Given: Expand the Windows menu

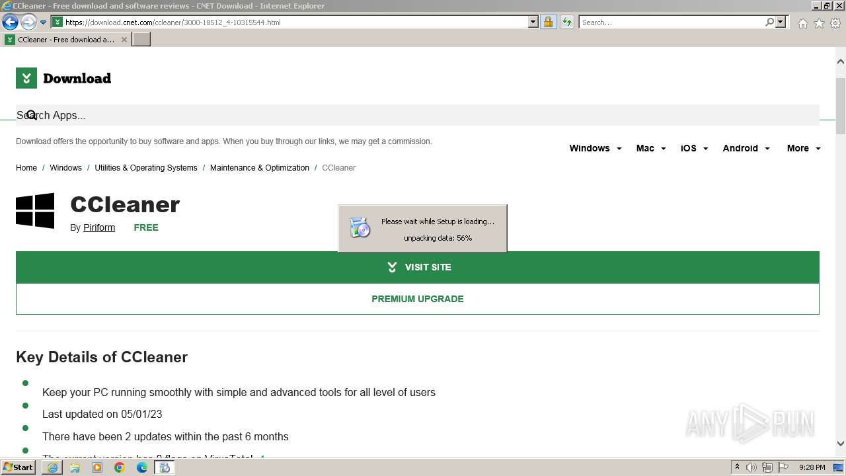Looking at the screenshot, I should coord(596,148).
